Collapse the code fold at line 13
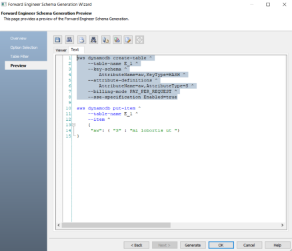 click(x=73, y=125)
